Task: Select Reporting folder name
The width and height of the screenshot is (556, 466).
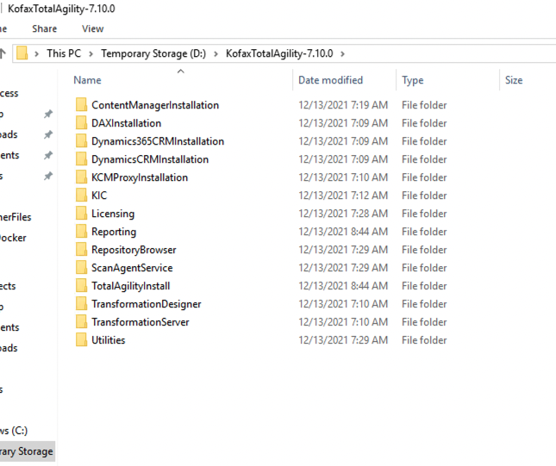Action: pos(114,232)
